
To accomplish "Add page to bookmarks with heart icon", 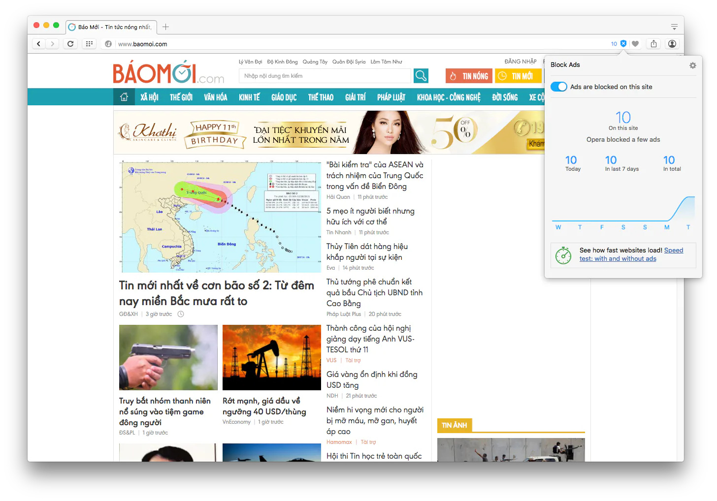I will click(635, 44).
